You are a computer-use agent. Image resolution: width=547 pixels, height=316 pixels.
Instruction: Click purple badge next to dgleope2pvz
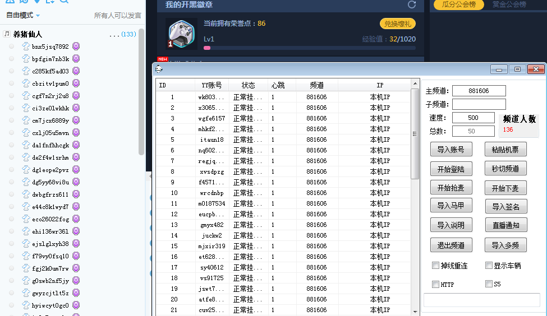click(76, 170)
